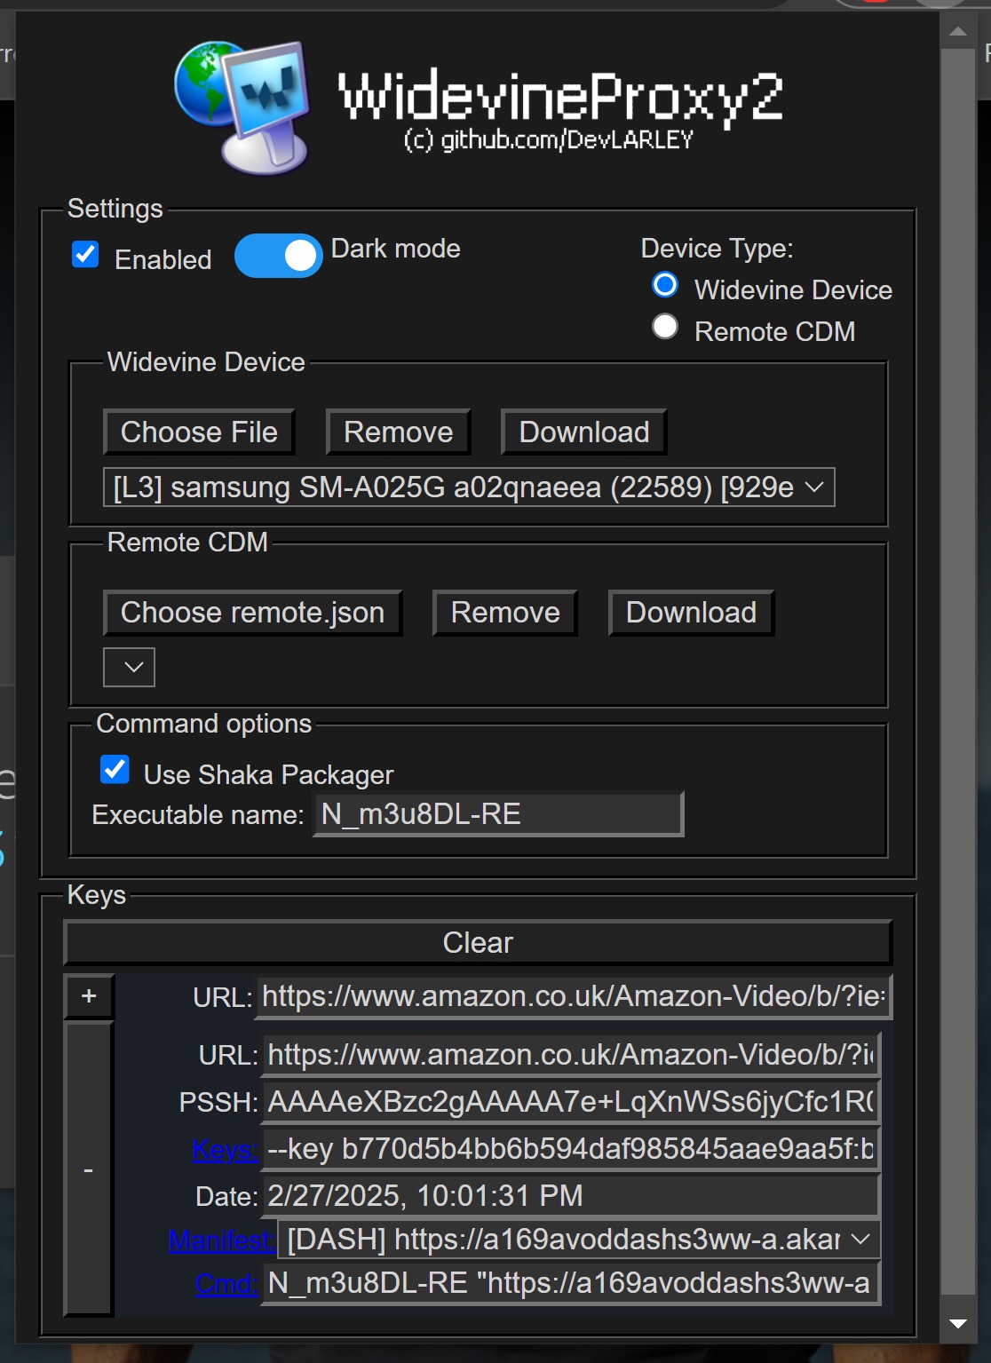Click Choose File for Widevine Device
The image size is (991, 1363).
[x=199, y=432]
